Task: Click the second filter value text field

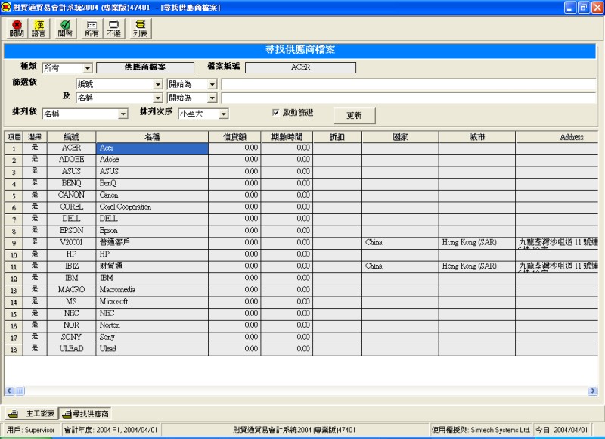Action: (x=408, y=98)
